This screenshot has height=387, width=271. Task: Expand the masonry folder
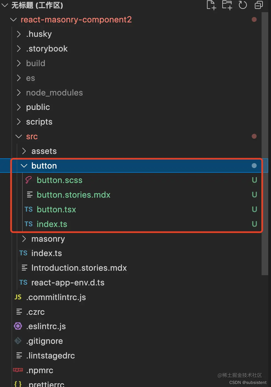[x=24, y=239]
